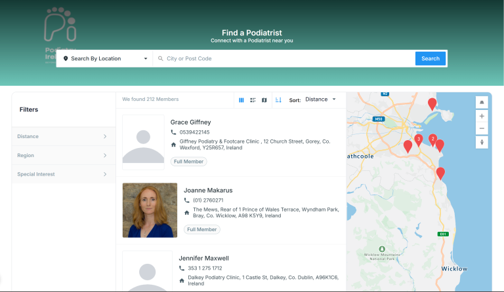Zoom in on the map
This screenshot has height=292, width=504.
[x=482, y=116]
